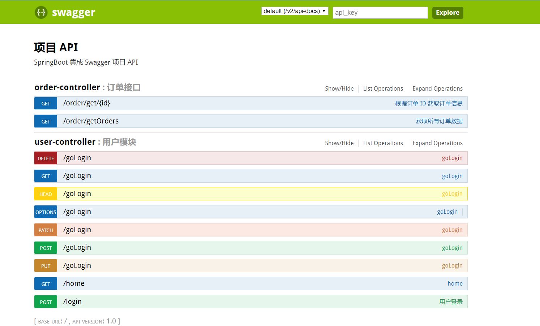Click goLogin description in PUT row
Screen dimensions: 540x326
452,266
